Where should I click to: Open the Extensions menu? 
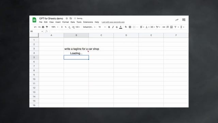(88, 22)
